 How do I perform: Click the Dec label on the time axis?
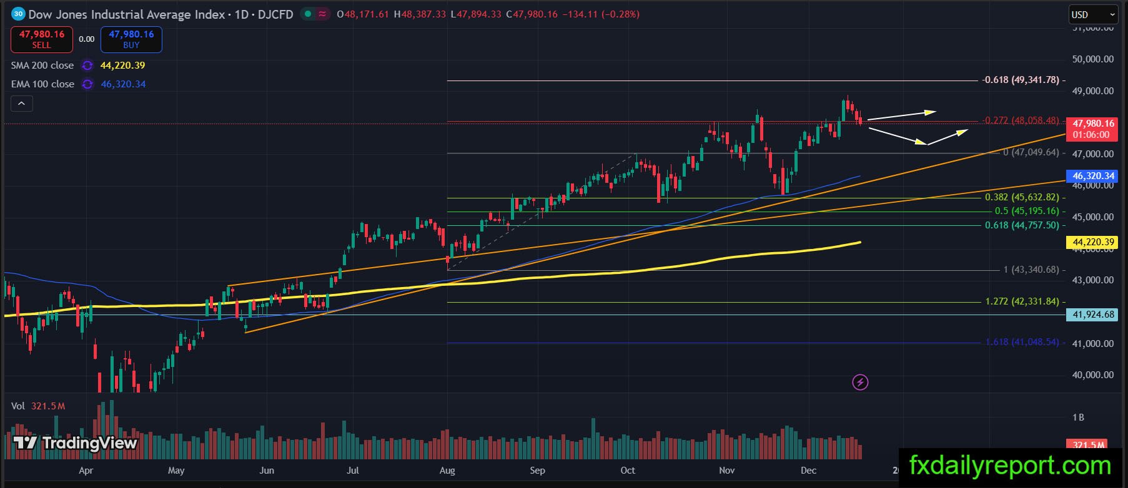808,471
